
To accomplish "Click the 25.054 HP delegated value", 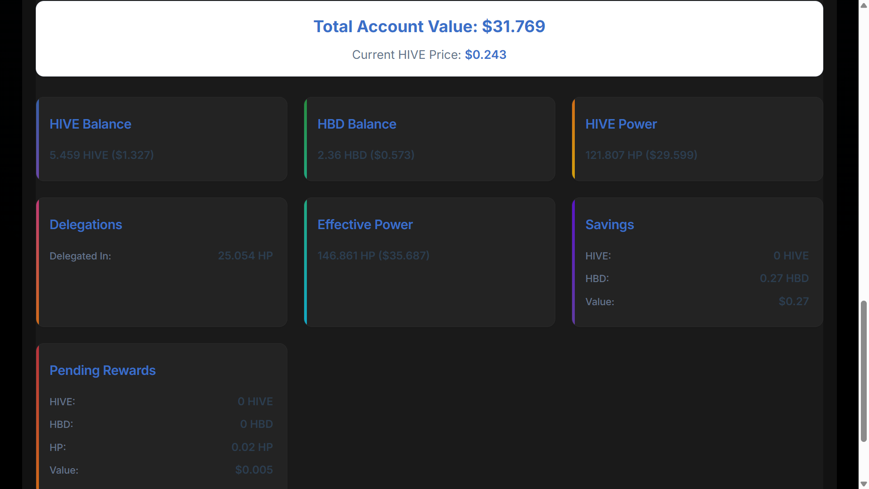I will tap(245, 256).
